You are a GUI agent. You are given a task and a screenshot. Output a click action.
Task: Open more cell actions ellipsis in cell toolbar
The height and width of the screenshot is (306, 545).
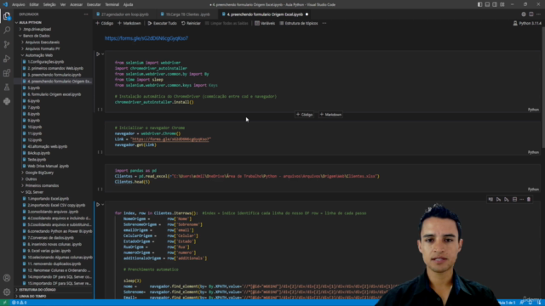(x=521, y=200)
